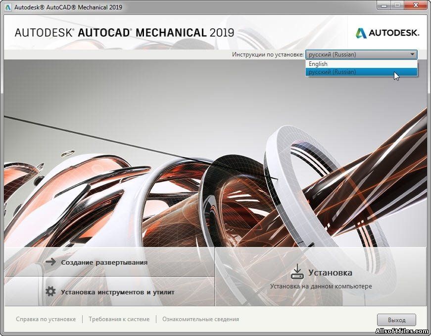Open the Справка по установке link
The width and height of the screenshot is (431, 336).
(x=46, y=319)
